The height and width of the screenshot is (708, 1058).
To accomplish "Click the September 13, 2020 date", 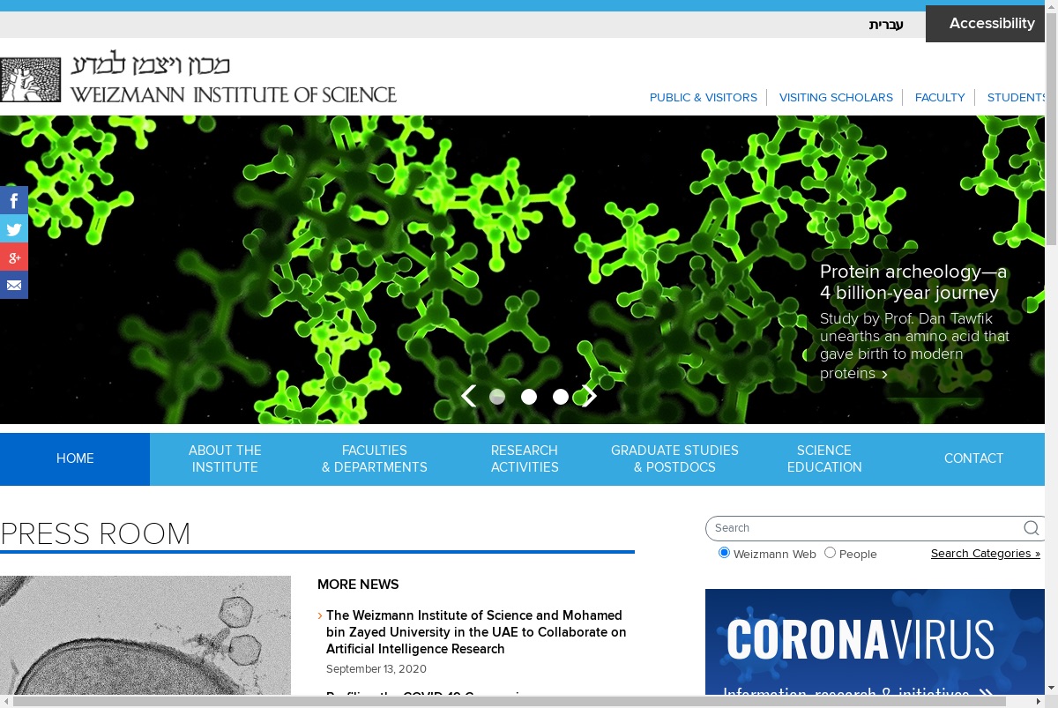I will pos(376,669).
